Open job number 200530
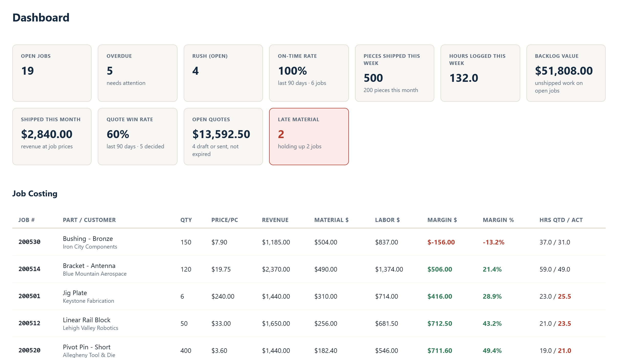Image resolution: width=618 pixels, height=358 pixels. [29, 242]
